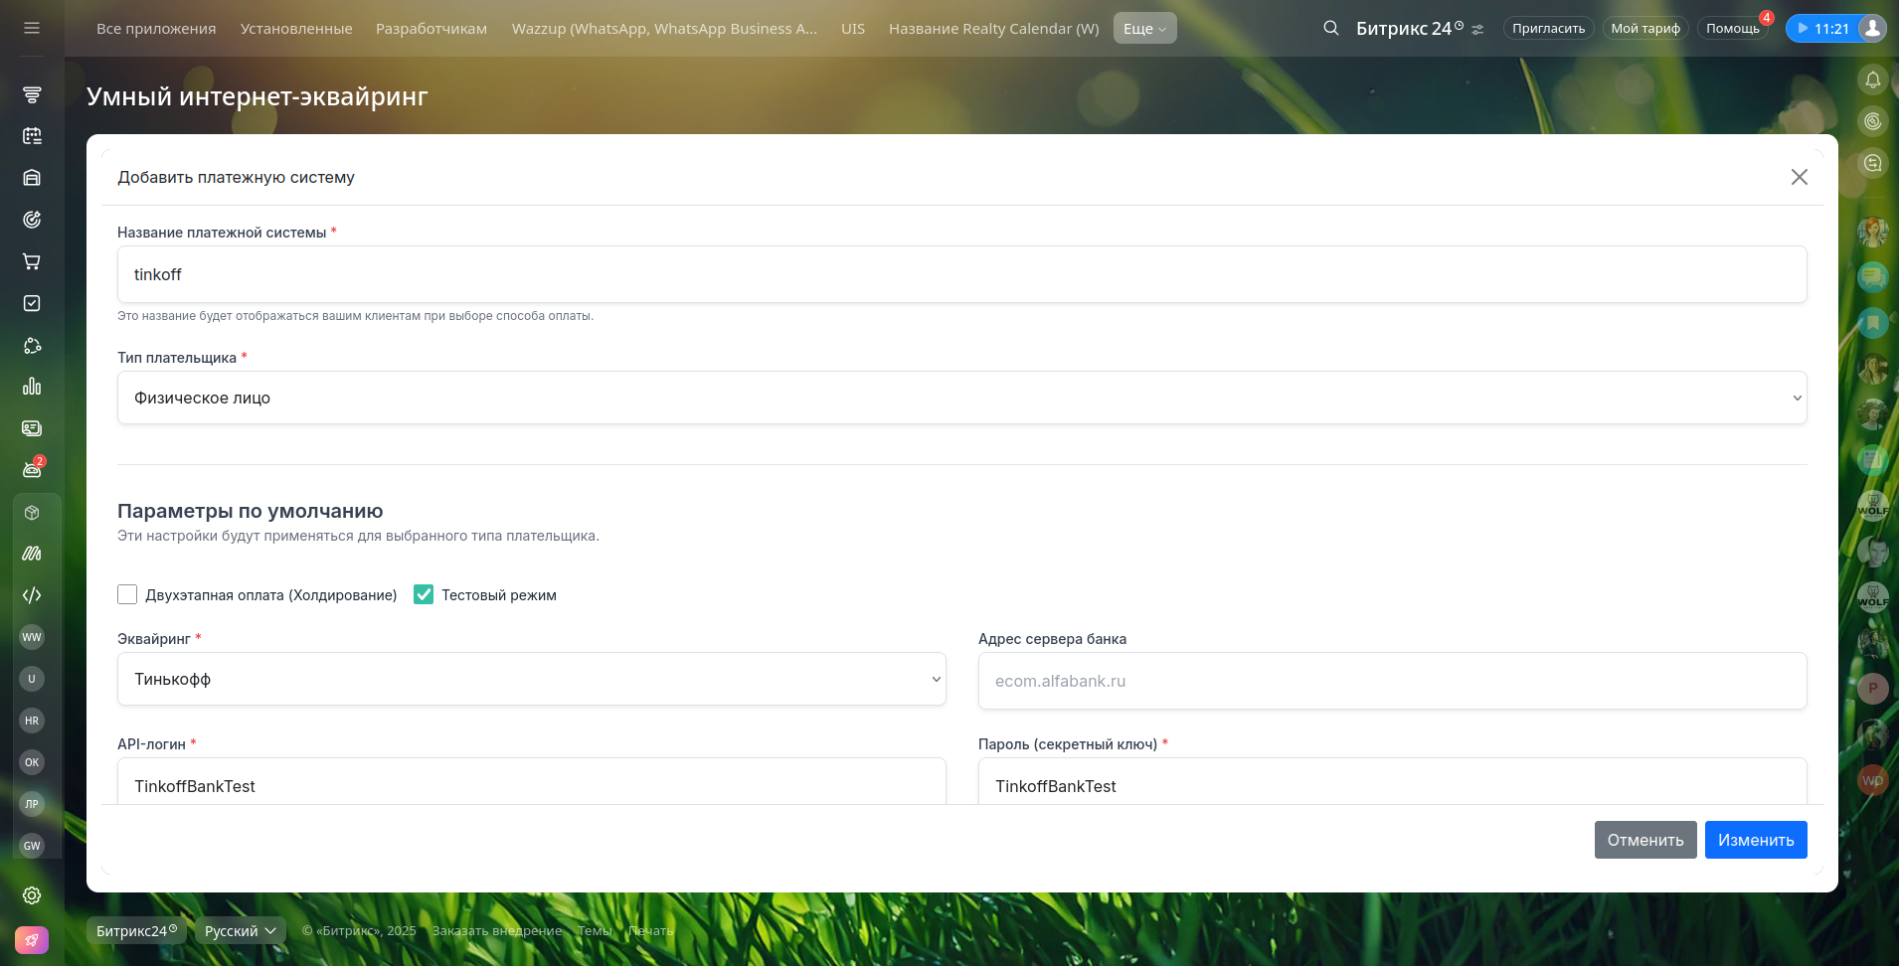
Task: Enable Двухэтапная оплата (Холдирование) checkbox
Action: pos(127,594)
